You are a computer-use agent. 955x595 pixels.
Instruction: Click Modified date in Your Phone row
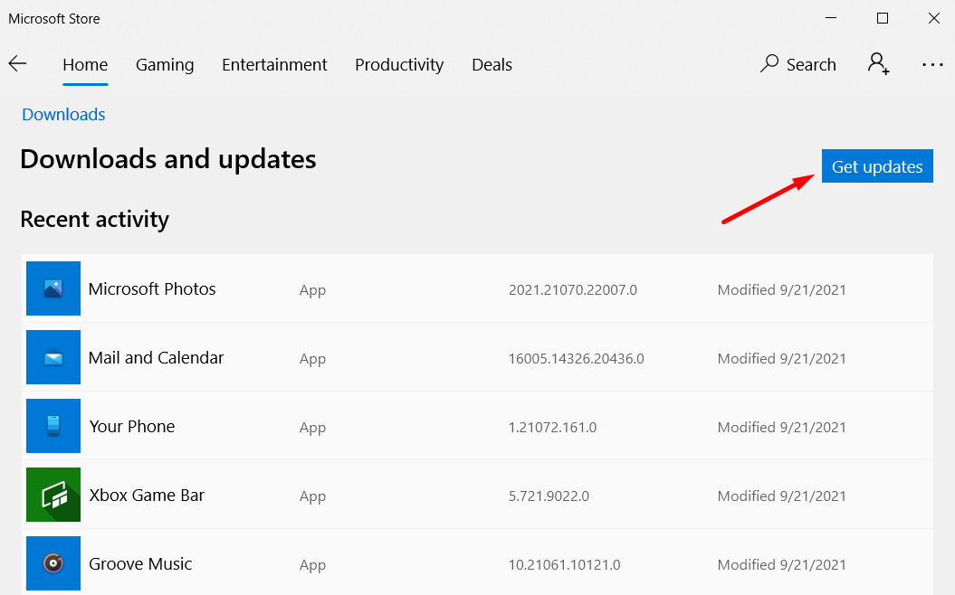tap(782, 428)
